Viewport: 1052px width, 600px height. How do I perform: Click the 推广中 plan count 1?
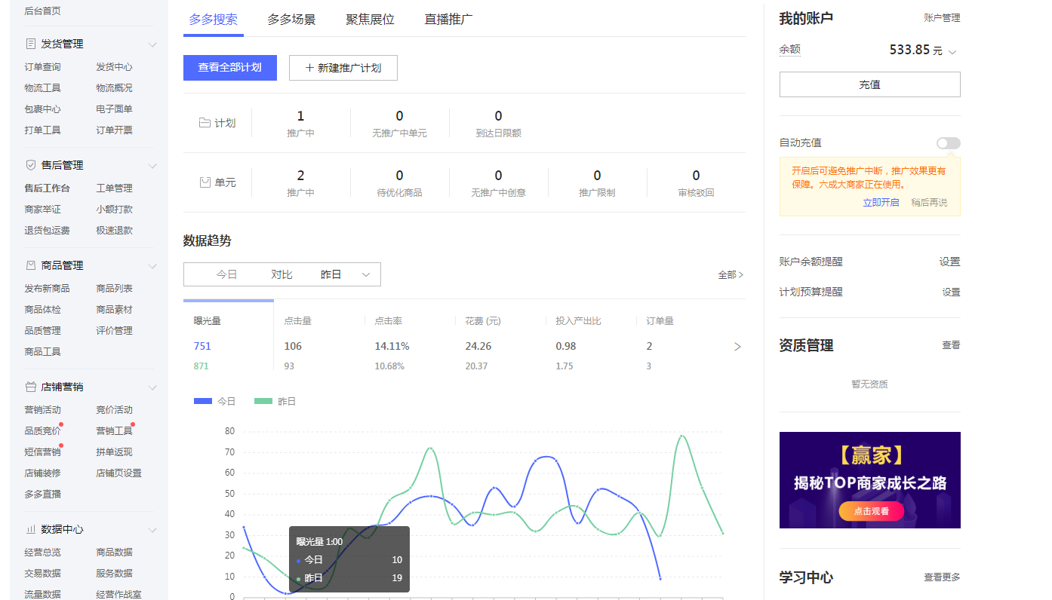pyautogui.click(x=300, y=116)
